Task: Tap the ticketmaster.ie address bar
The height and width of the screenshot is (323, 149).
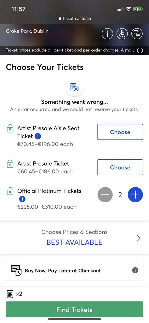Action: [x=74, y=19]
